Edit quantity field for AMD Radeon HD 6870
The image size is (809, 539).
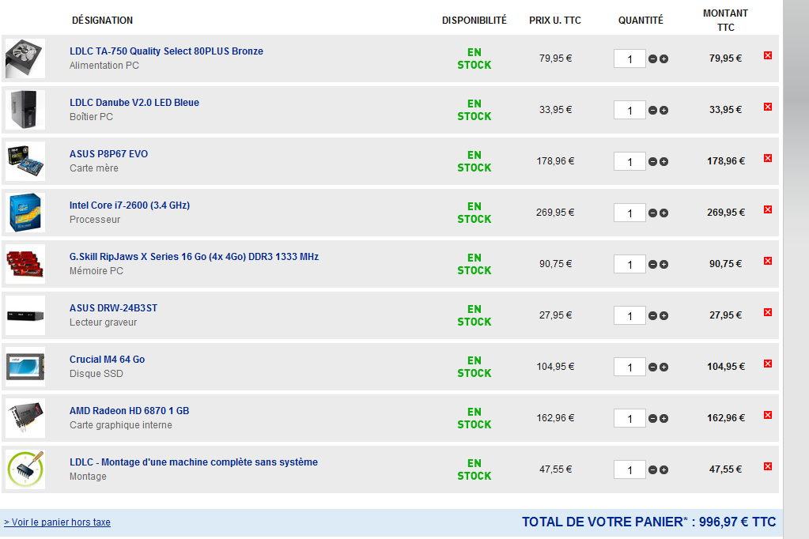tap(629, 418)
